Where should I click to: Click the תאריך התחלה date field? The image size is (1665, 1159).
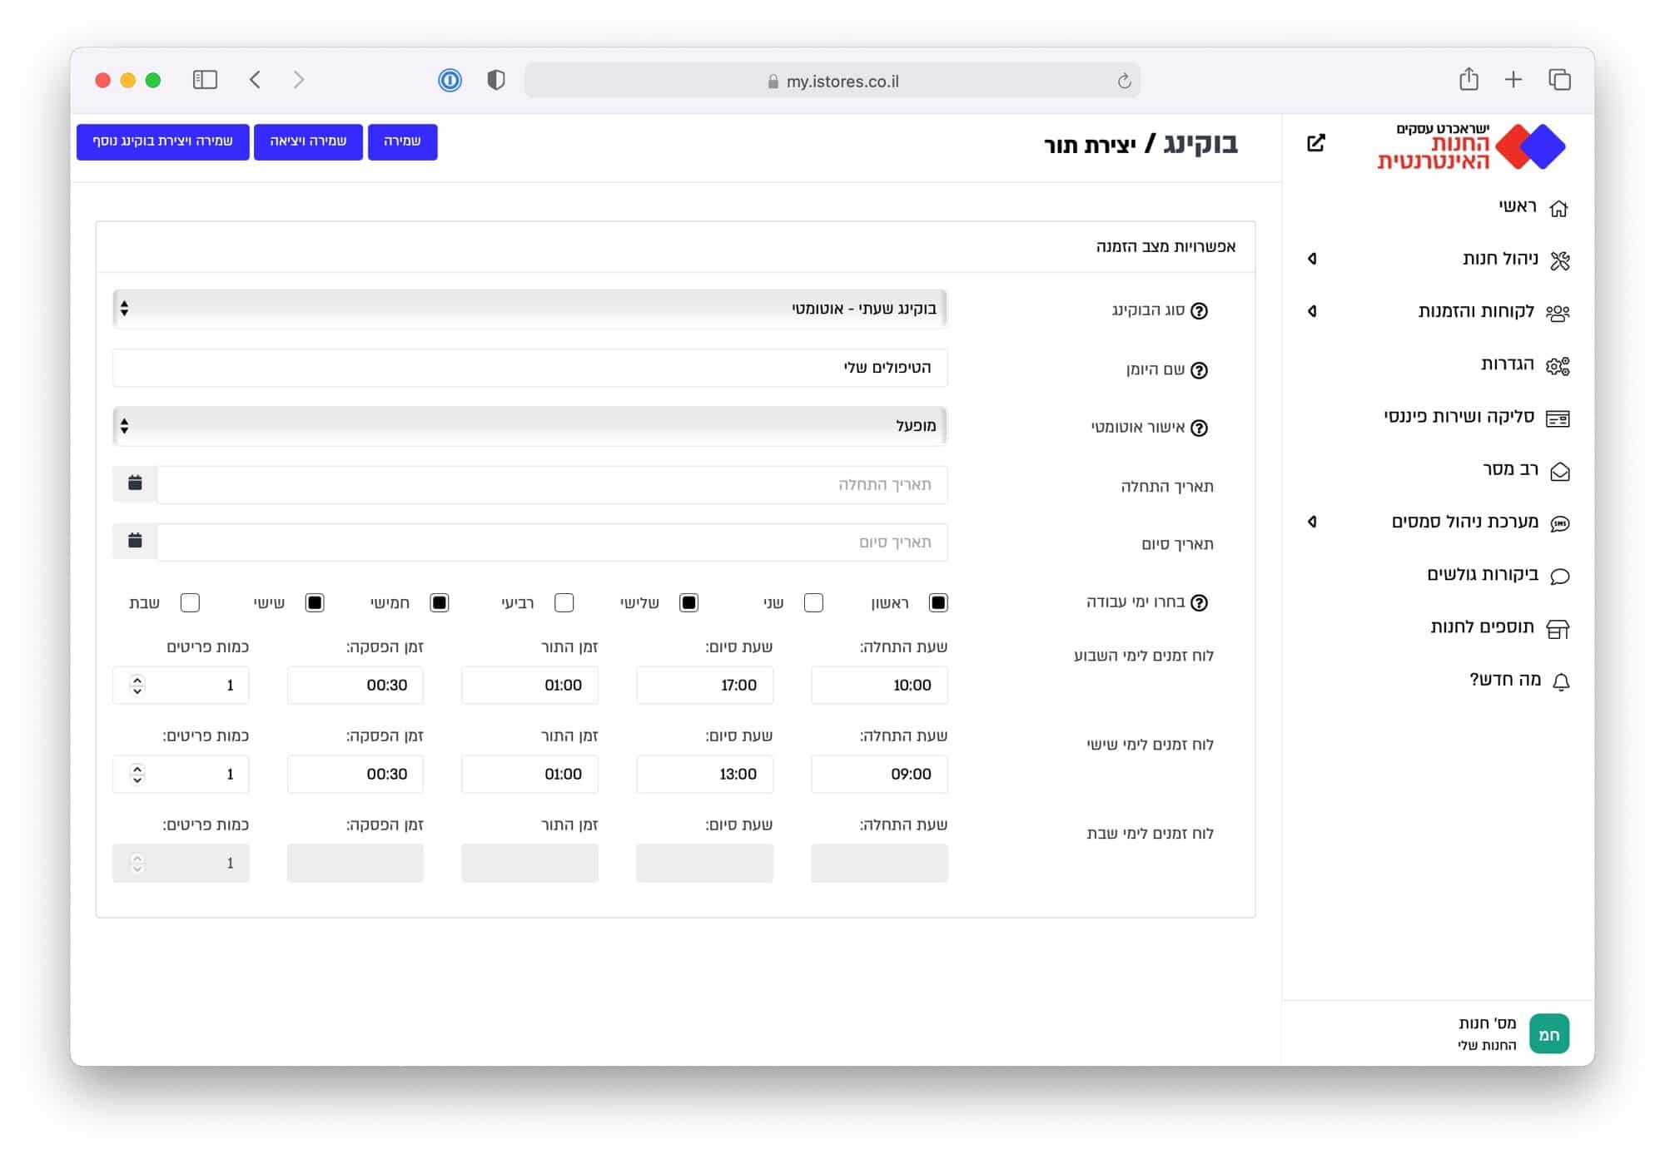tap(552, 484)
